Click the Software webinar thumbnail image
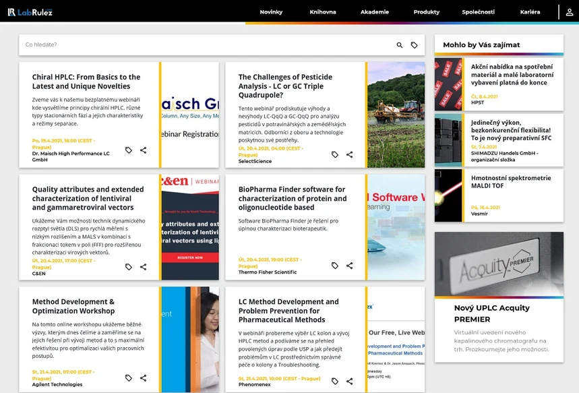The image size is (579, 393). point(396,227)
